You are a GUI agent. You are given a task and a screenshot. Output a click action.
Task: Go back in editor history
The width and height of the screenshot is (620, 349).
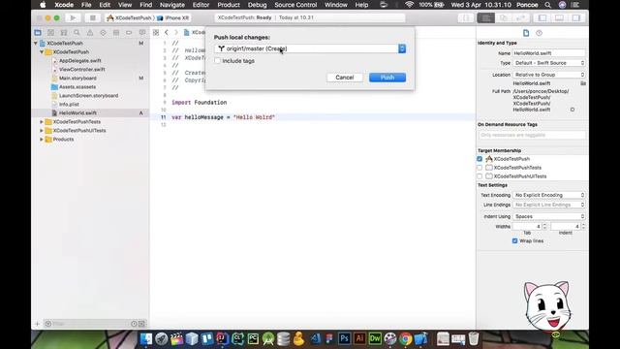(x=167, y=32)
